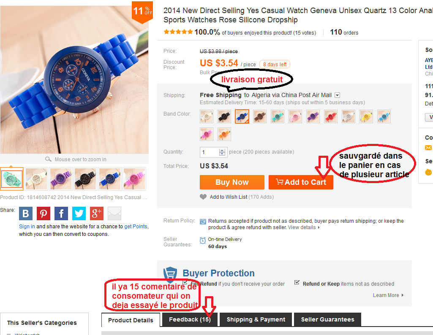Screen dimensions: 433x335
Task: Expand the Learn More arrow link
Action: point(388,295)
